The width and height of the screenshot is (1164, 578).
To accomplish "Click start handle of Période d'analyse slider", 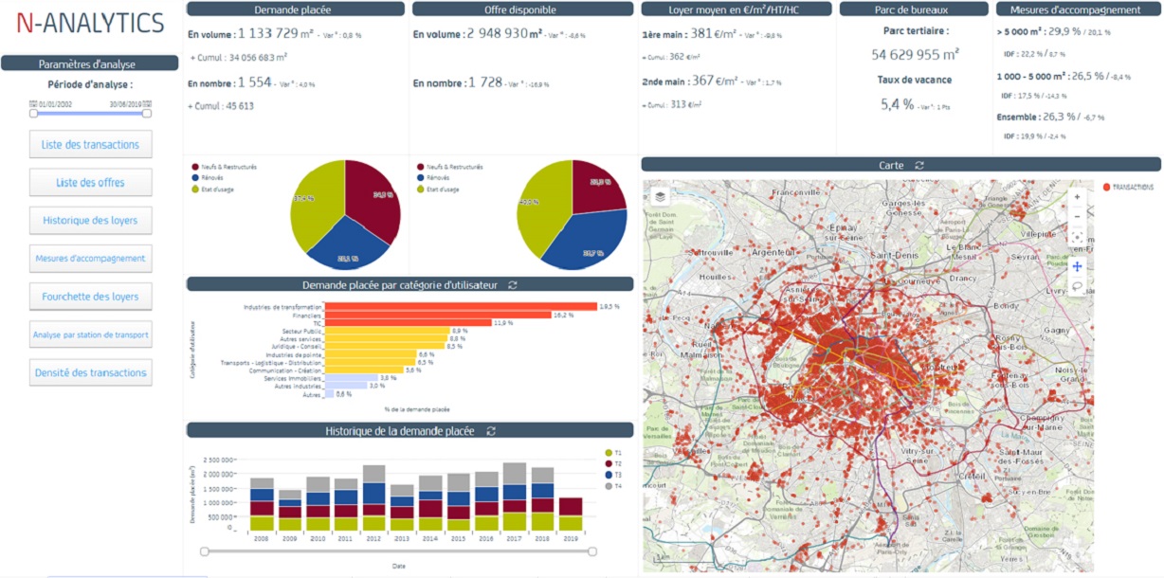I will point(33,113).
